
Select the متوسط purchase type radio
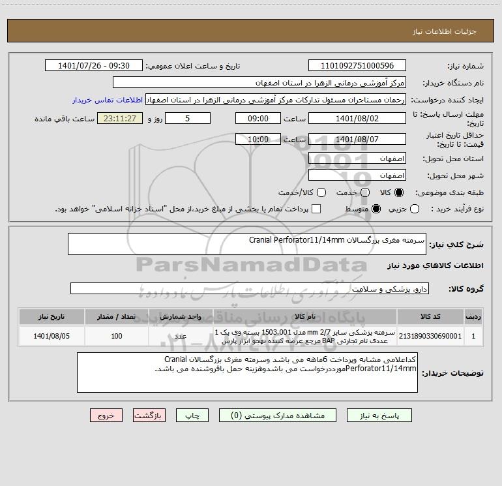[376, 209]
